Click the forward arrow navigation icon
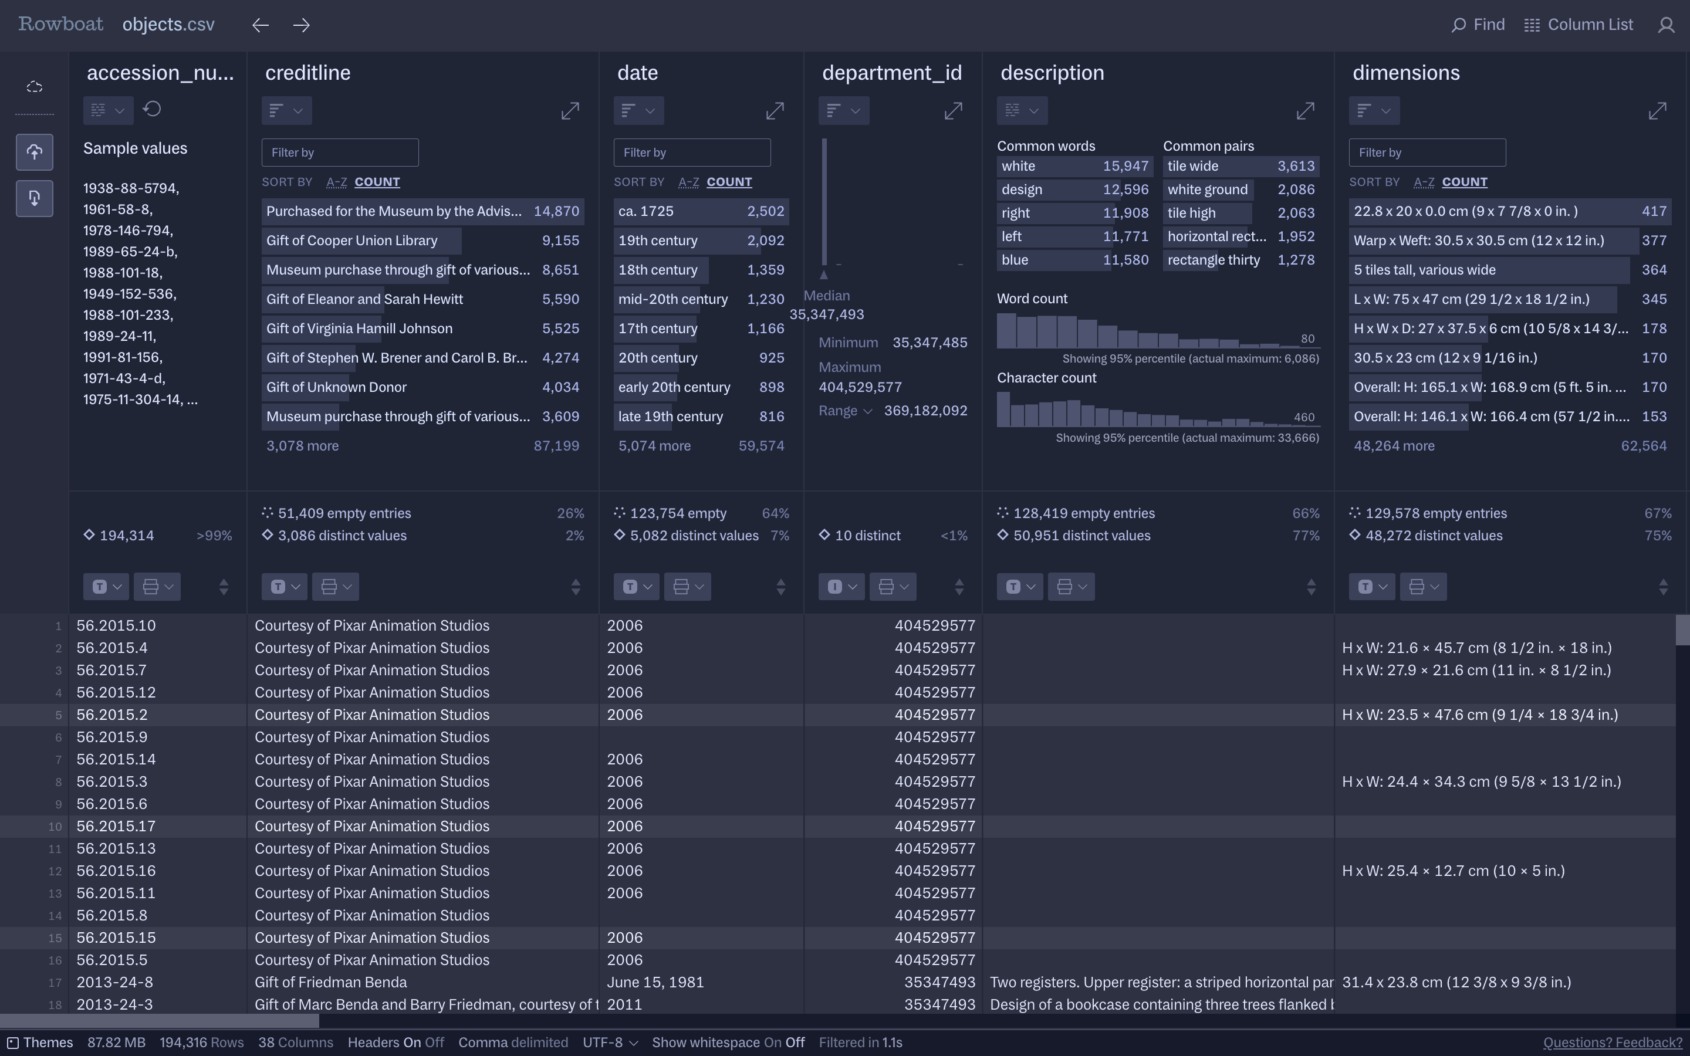Screen dimensions: 1690x1056 coord(301,25)
